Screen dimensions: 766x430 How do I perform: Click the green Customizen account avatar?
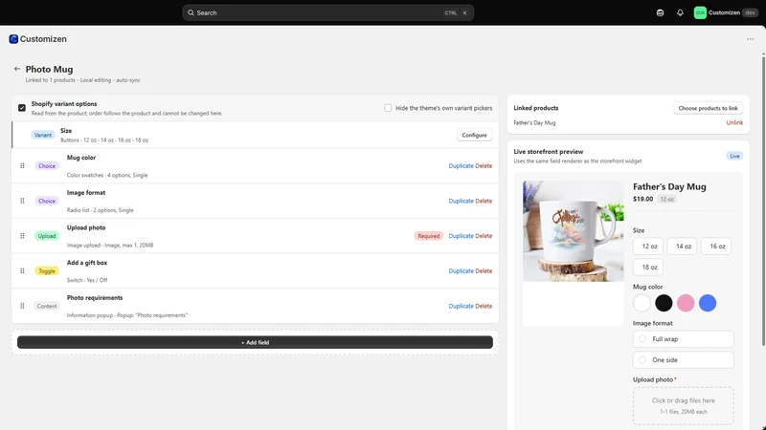[x=700, y=12]
